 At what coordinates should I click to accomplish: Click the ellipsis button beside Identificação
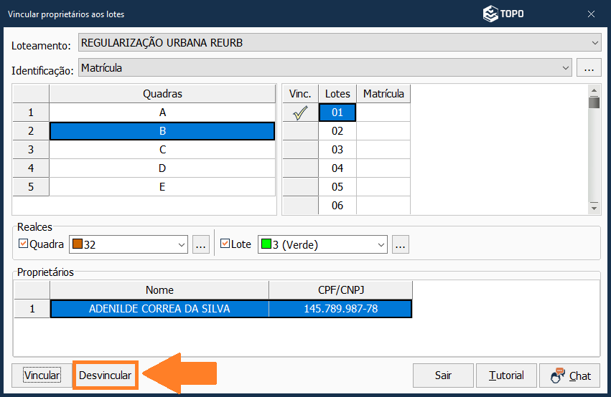click(589, 68)
